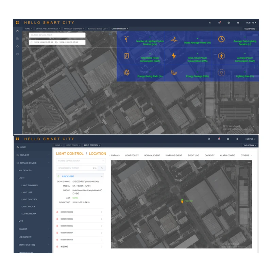Go to LIGHT SUMMARY in sidebar
The width and height of the screenshot is (272, 272).
click(x=30, y=185)
